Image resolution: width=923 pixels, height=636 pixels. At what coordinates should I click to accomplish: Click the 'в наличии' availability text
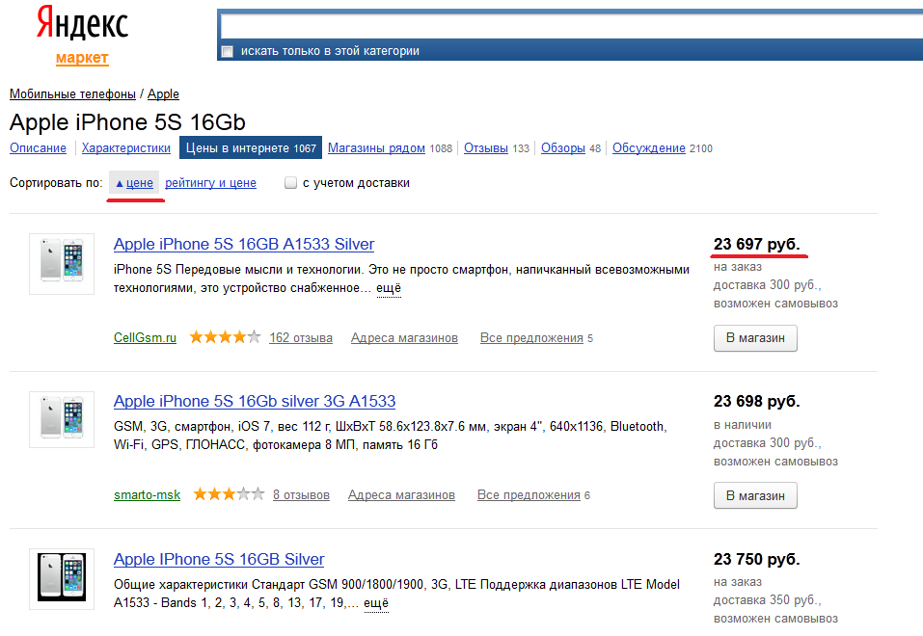tap(743, 425)
